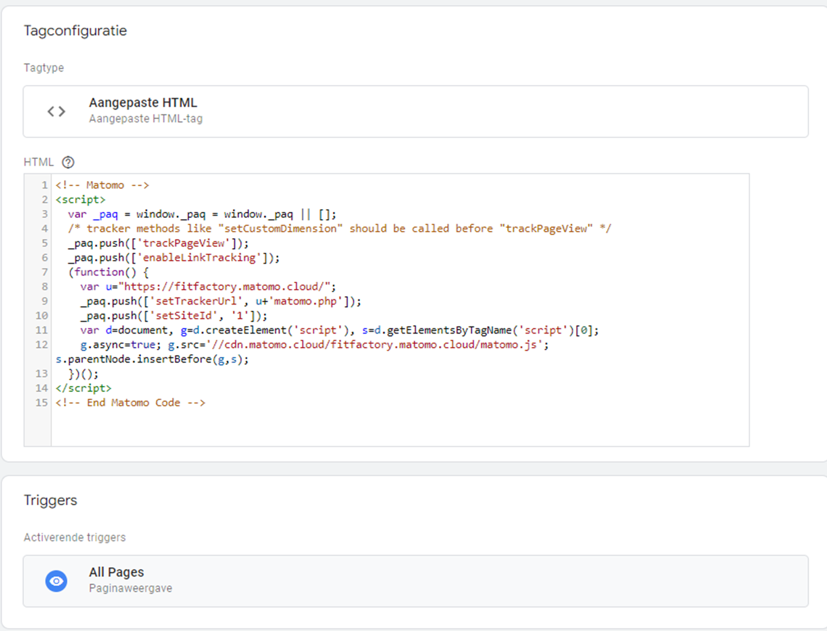Click the fitfactory.matomo.cloud URL string

pyautogui.click(x=224, y=287)
